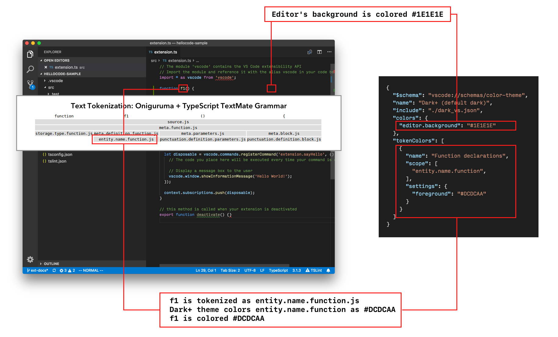Open More Actions ellipsis in editor title bar
Viewport: 558px width, 337px height.
click(x=329, y=52)
